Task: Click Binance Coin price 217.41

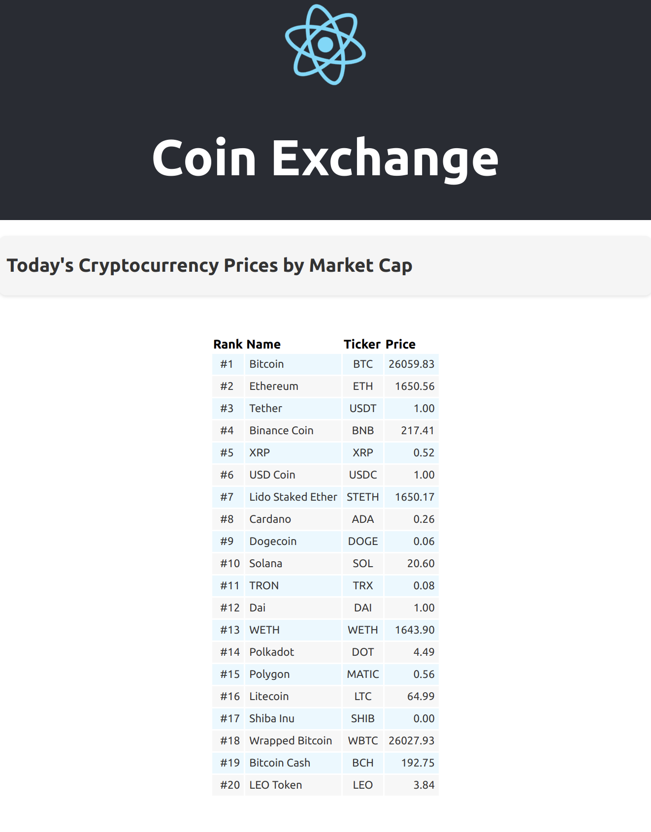Action: coord(412,431)
